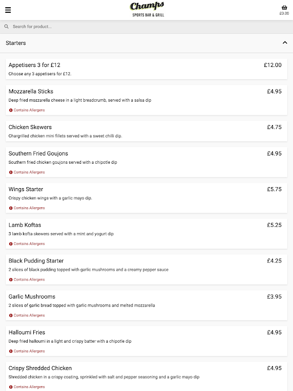Viewport: 293px width, 391px height.
Task: View Garlic Mushrooms allergens link
Action: [x=29, y=315]
